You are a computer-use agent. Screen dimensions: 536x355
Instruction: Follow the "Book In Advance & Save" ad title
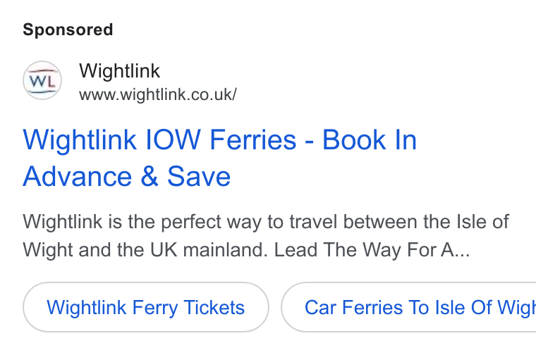[220, 158]
